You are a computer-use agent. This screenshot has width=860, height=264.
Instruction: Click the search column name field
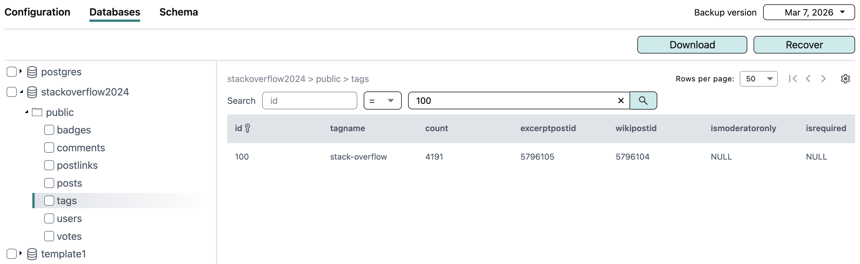309,101
